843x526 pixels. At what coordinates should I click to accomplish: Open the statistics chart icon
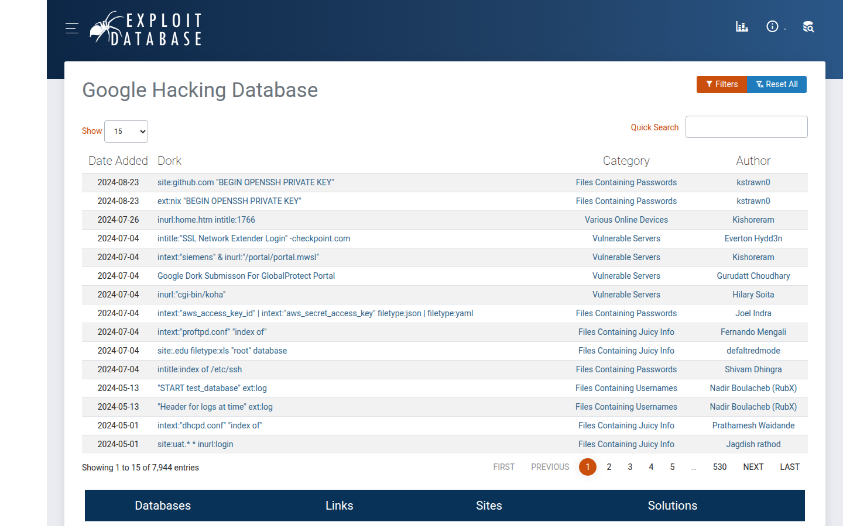pos(742,26)
